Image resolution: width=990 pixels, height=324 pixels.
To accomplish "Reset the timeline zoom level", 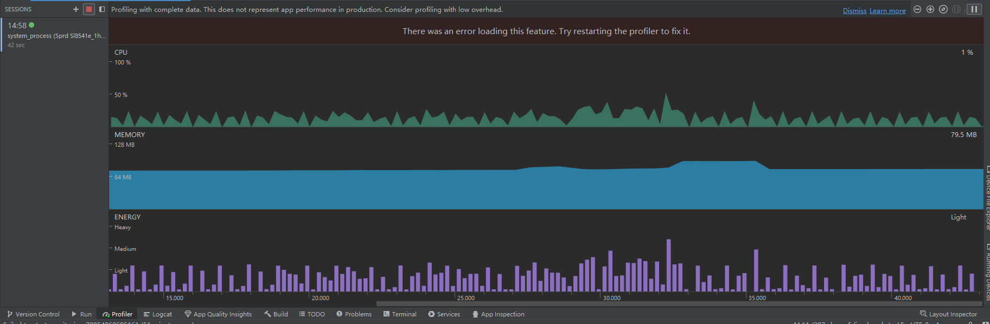I will coord(943,9).
